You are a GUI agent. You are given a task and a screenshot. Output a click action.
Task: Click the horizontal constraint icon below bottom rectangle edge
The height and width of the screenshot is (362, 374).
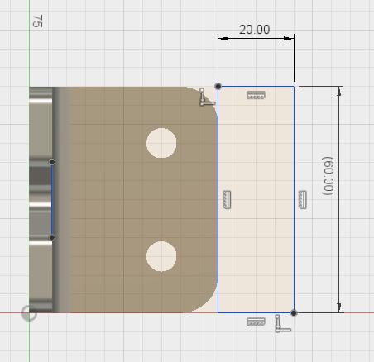(x=256, y=322)
